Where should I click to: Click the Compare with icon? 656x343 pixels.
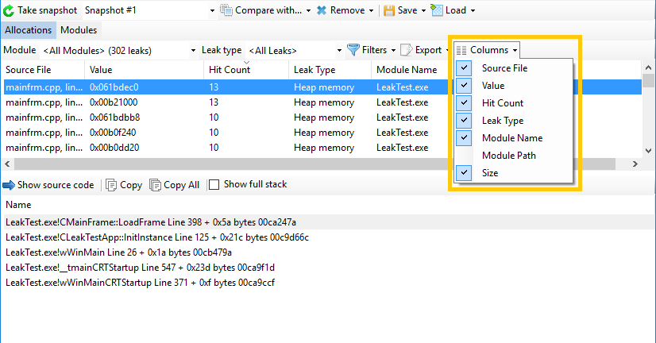point(226,10)
